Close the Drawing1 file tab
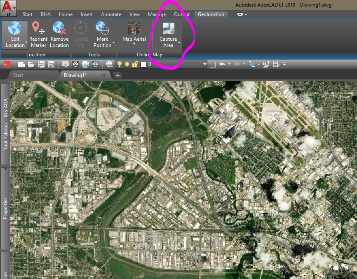The image size is (357, 279). click(103, 75)
